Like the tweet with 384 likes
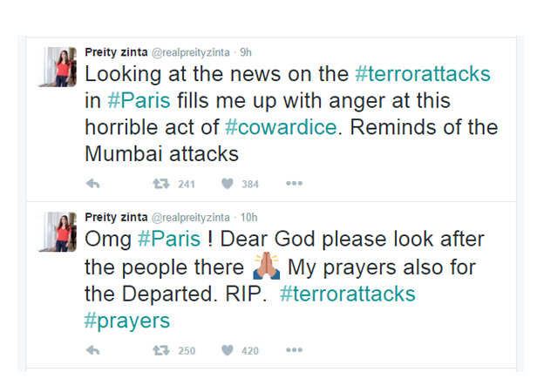The height and width of the screenshot is (392, 537). click(x=228, y=184)
